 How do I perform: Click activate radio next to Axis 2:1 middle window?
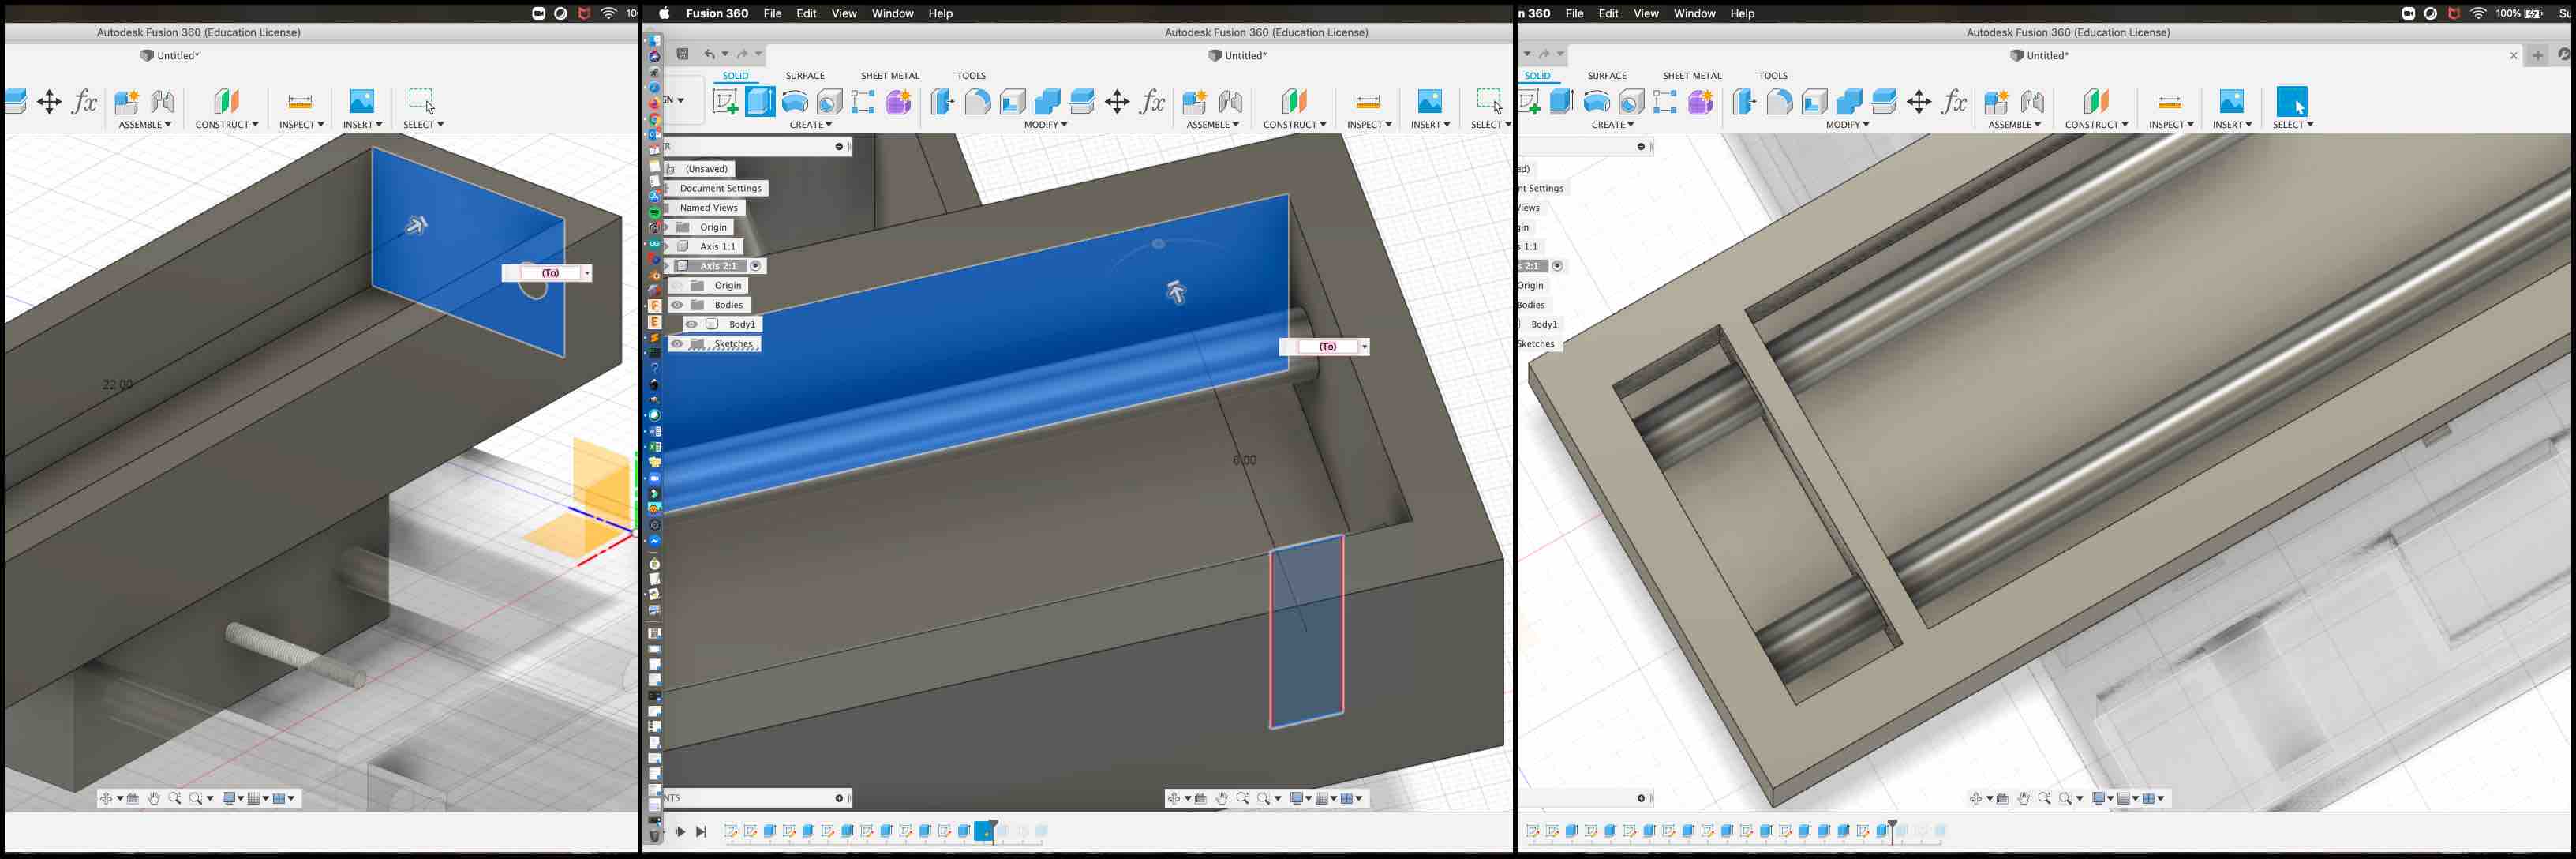click(756, 266)
